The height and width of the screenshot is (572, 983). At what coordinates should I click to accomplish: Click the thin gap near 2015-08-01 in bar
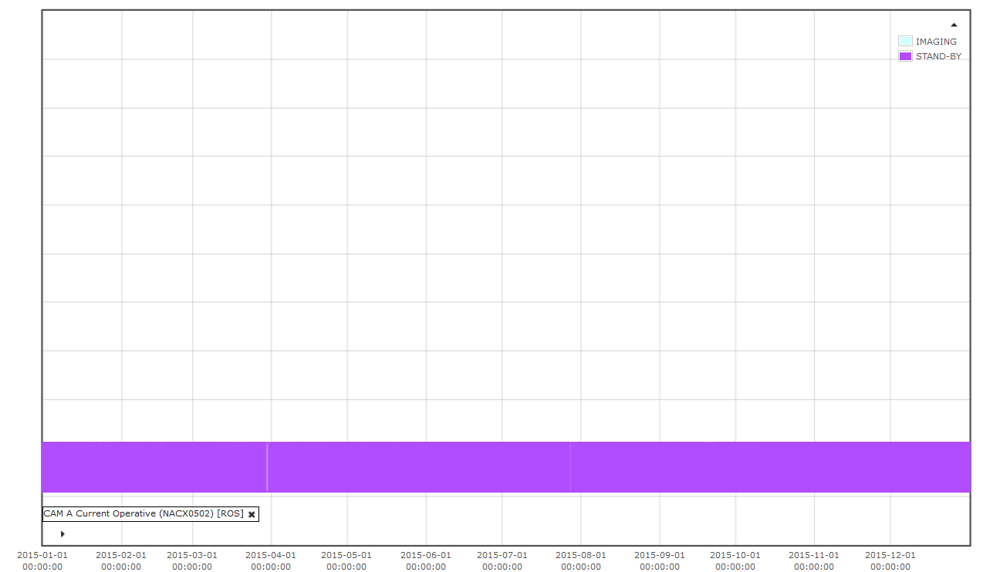click(570, 467)
